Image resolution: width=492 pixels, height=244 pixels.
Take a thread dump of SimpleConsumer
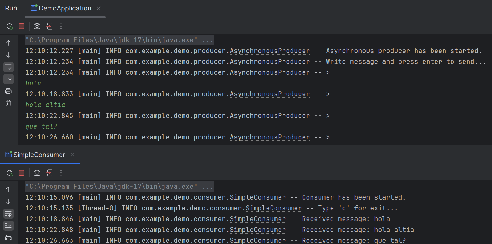click(x=37, y=173)
